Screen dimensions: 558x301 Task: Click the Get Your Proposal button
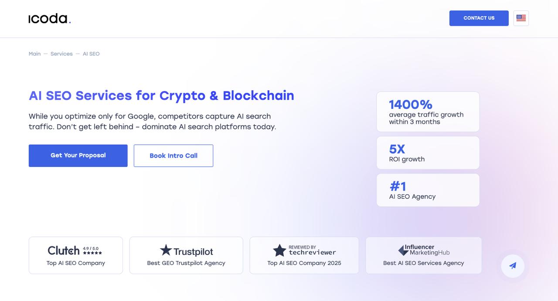pos(78,156)
